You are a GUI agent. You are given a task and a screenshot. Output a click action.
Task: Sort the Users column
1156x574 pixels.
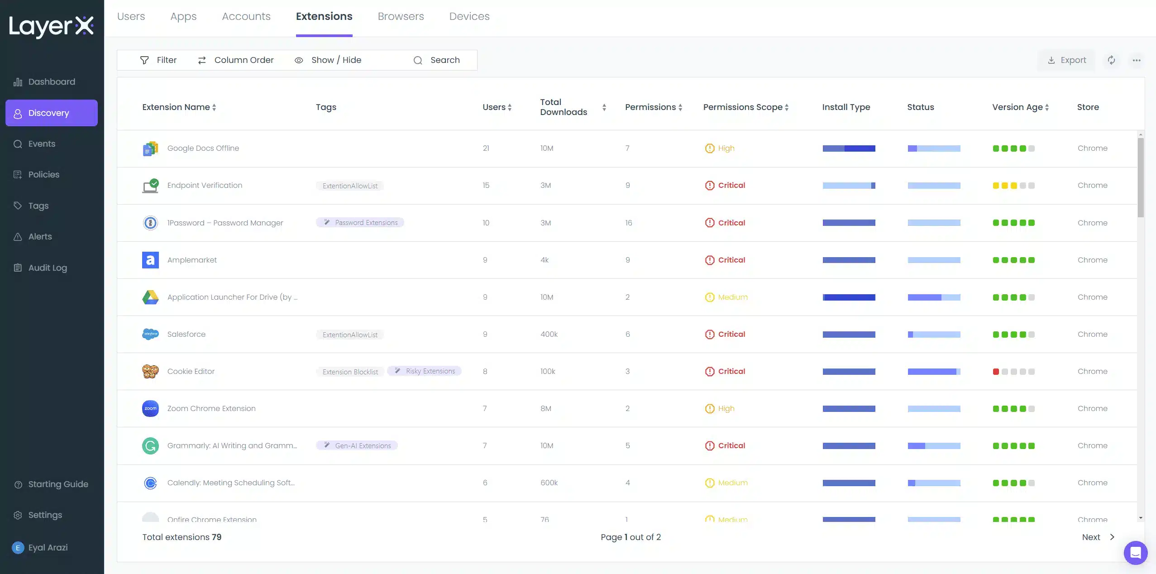[497, 107]
